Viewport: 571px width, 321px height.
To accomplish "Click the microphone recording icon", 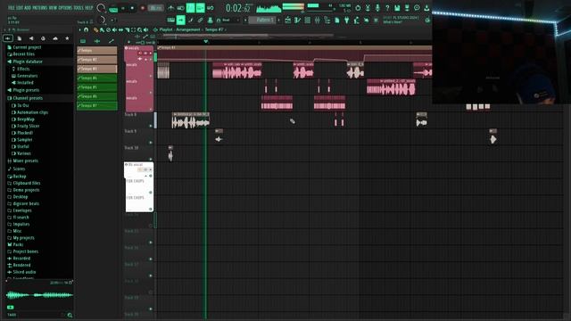I will coord(377,8).
